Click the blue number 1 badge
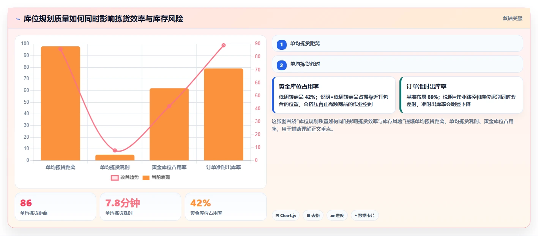 click(x=282, y=44)
